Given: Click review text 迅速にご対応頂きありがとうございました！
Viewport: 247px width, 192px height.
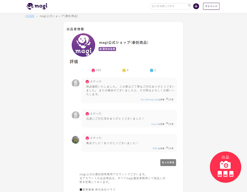Looking at the screenshot, I should coord(115,119).
